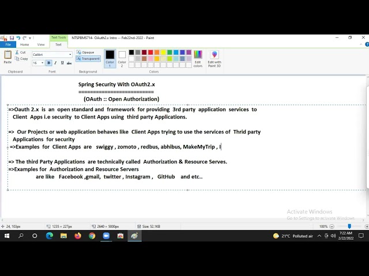Select the Color 2 background box
369x276 pixels.
pos(122,59)
